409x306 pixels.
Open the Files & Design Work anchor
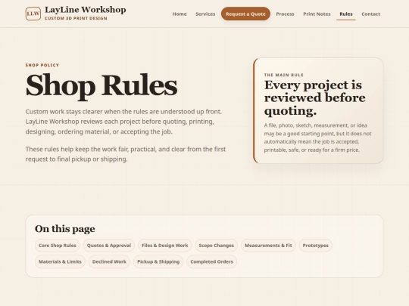tap(165, 246)
